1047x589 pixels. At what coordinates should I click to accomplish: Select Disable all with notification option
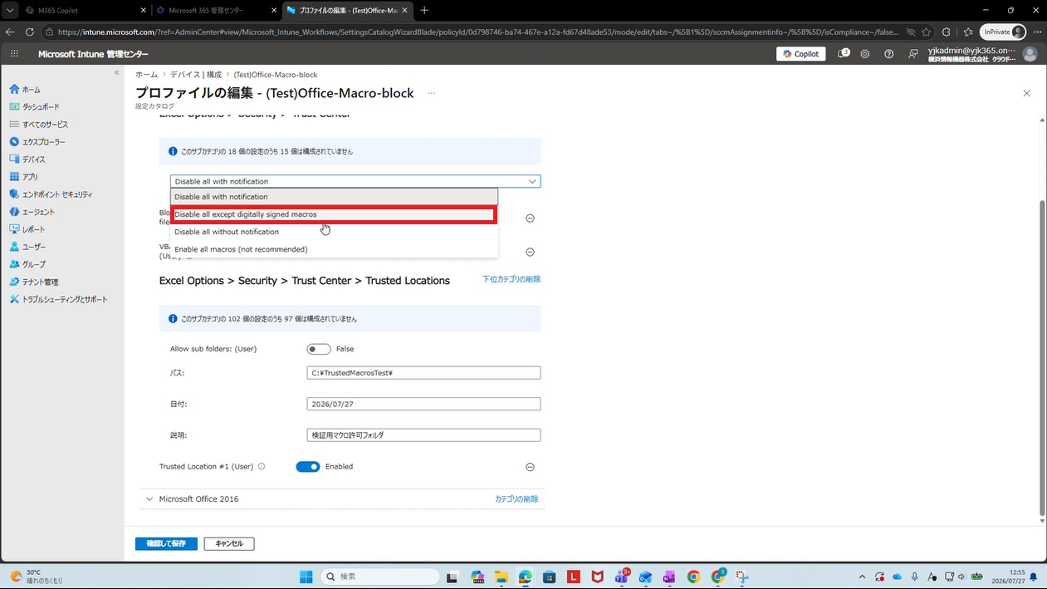coord(334,197)
